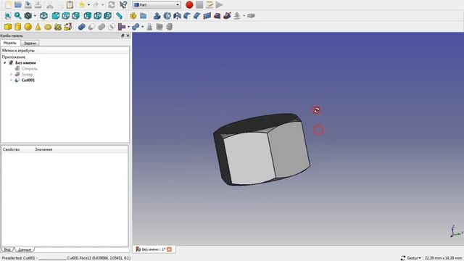The height and width of the screenshot is (261, 464).
Task: Create a Sphere primitive
Action: pos(28,27)
